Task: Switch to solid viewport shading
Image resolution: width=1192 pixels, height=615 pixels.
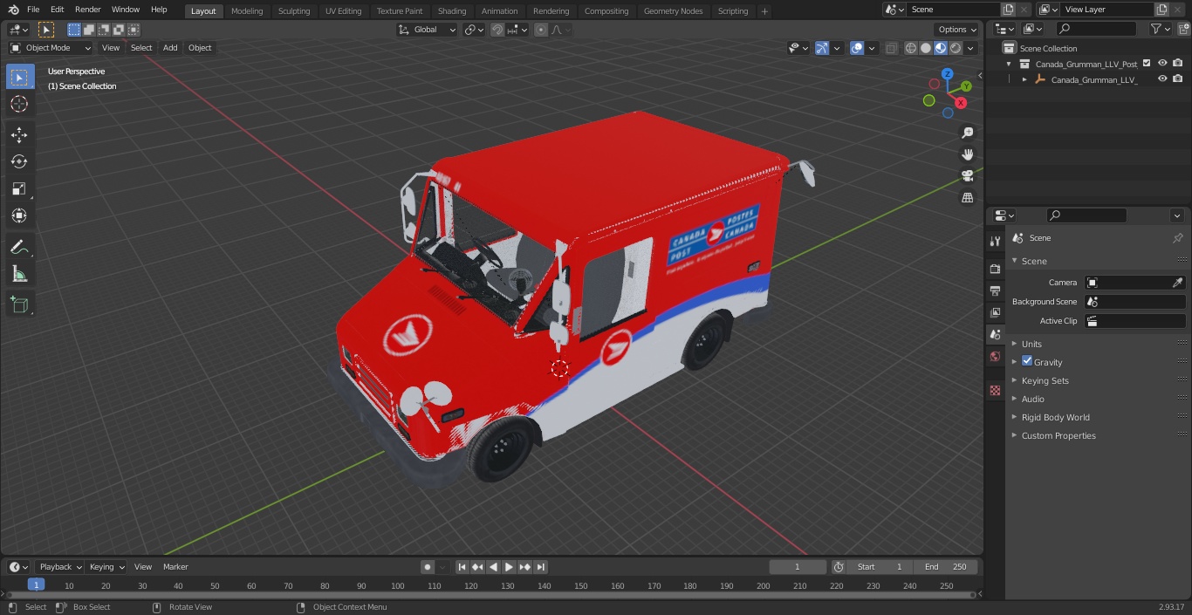Action: (x=926, y=48)
